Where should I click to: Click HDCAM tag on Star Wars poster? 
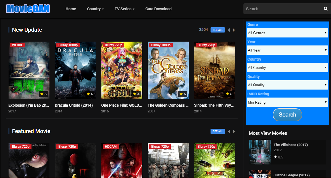click(x=111, y=146)
